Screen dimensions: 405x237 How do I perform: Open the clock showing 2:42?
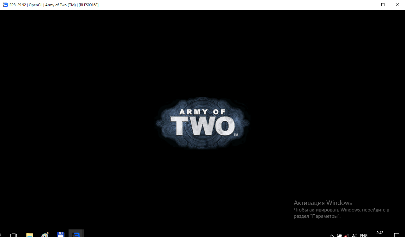[x=380, y=233]
